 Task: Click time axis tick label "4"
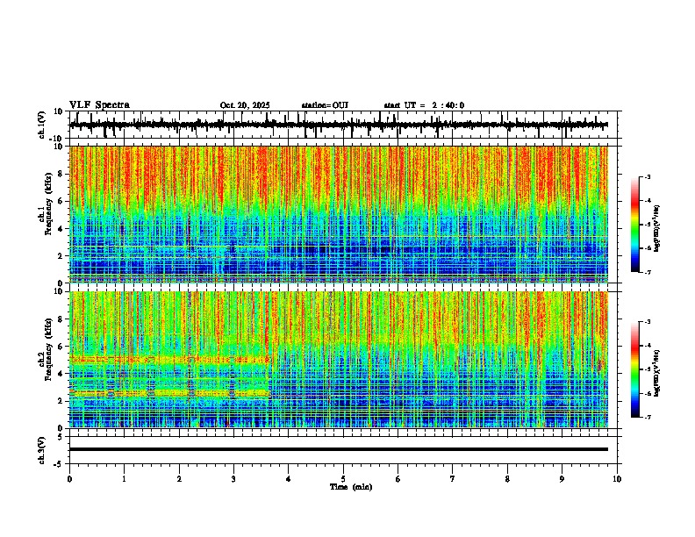289,479
